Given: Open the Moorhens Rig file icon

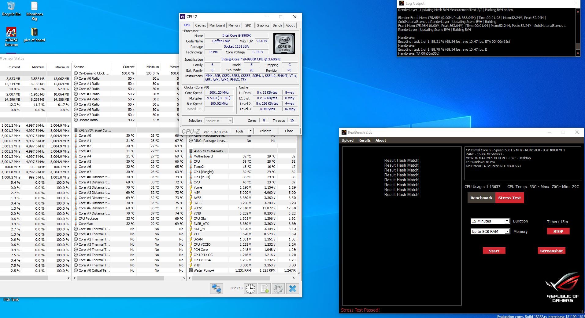Looking at the screenshot, I should pos(35,11).
